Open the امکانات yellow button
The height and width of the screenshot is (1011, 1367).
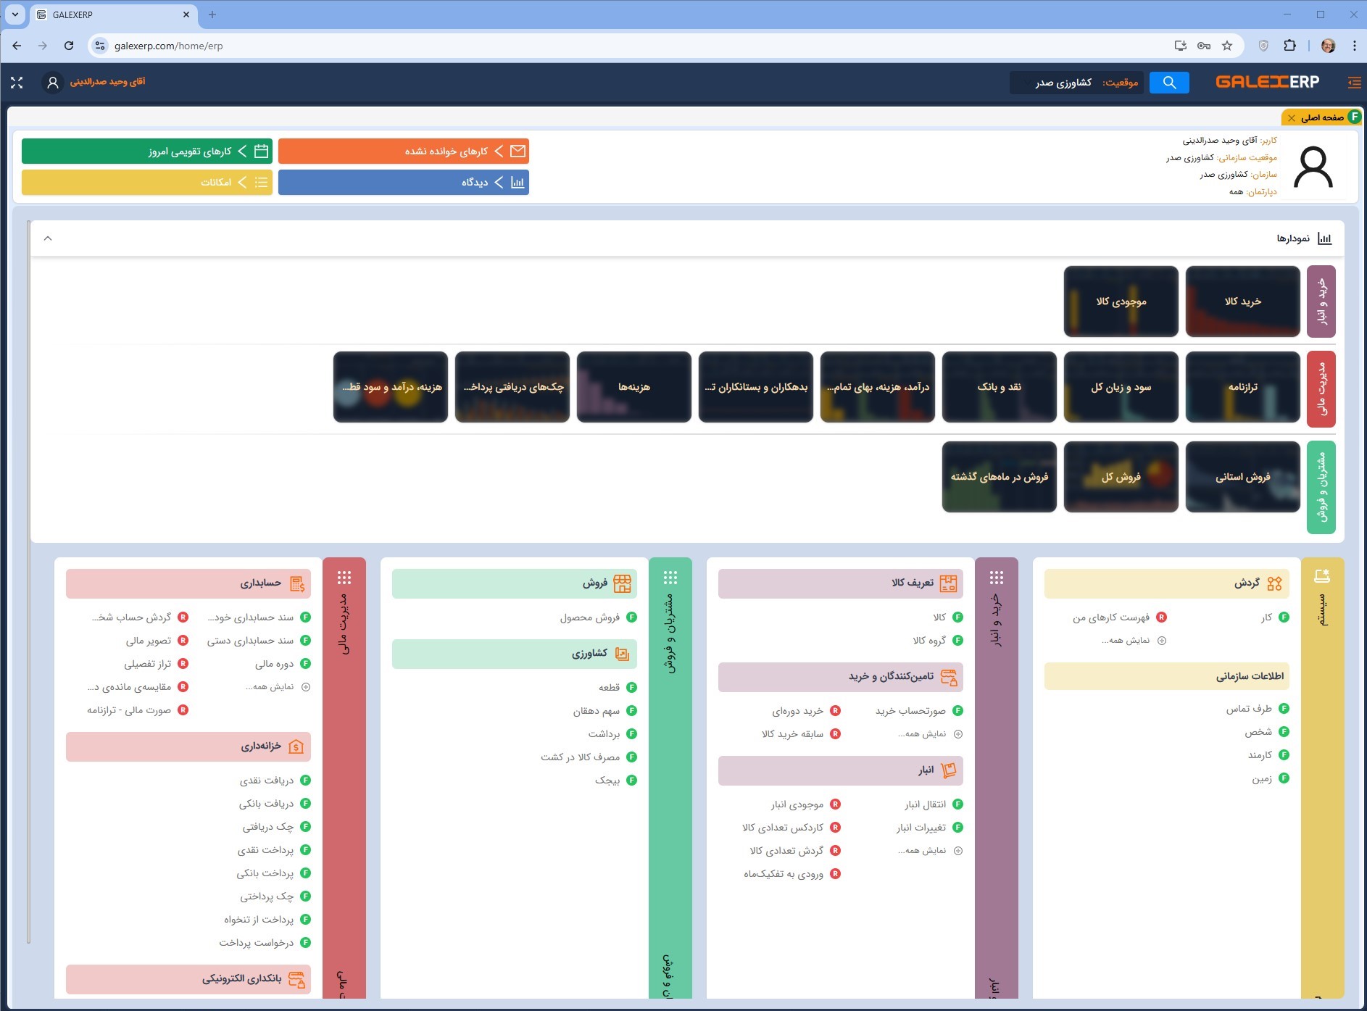[x=147, y=182]
